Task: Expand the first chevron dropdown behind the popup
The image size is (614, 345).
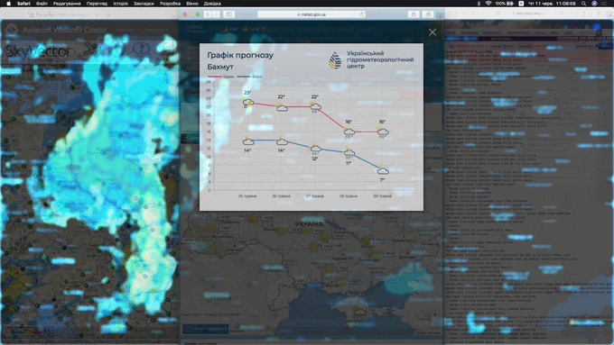Action: tap(434, 50)
